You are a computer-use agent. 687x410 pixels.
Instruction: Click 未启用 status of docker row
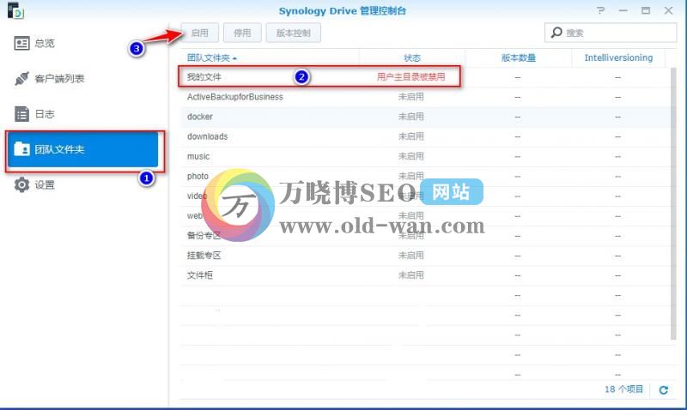click(411, 117)
